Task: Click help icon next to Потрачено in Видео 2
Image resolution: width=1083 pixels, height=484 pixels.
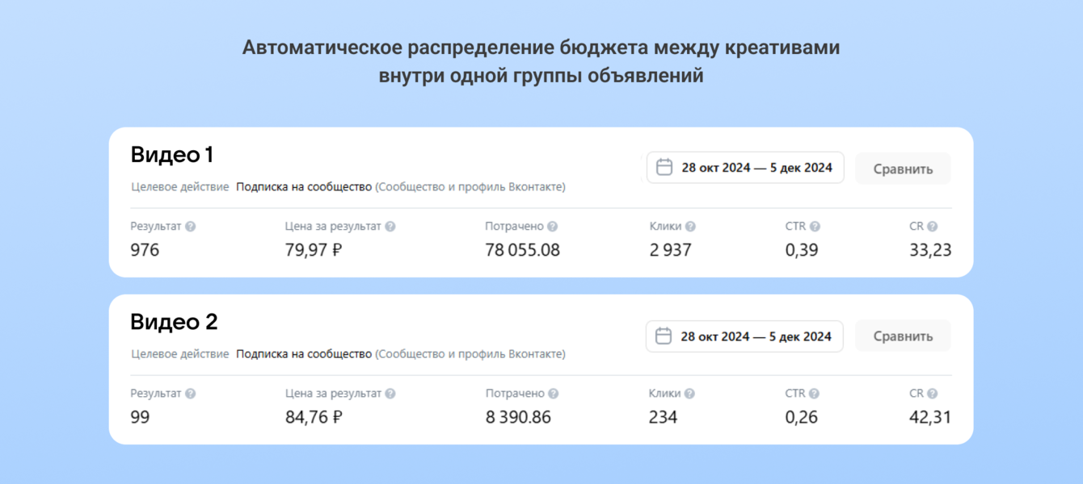Action: pos(553,394)
